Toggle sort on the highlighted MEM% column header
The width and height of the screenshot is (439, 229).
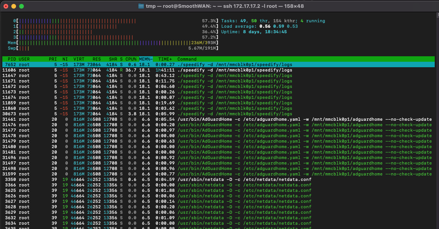coord(146,59)
